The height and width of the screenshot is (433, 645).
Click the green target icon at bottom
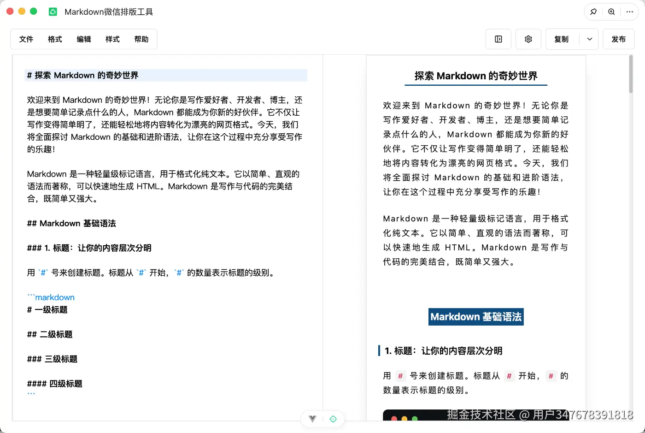[x=333, y=419]
